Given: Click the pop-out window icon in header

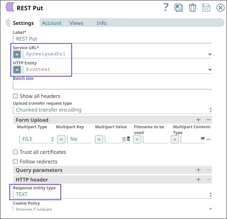Looking at the screenshot, I should click(x=178, y=8).
